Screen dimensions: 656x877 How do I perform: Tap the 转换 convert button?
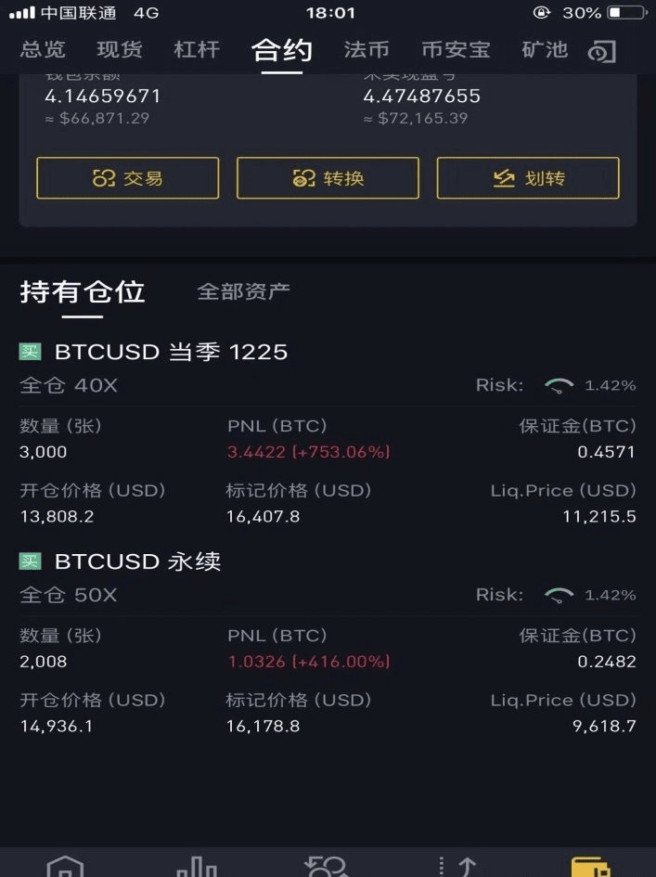pos(328,177)
